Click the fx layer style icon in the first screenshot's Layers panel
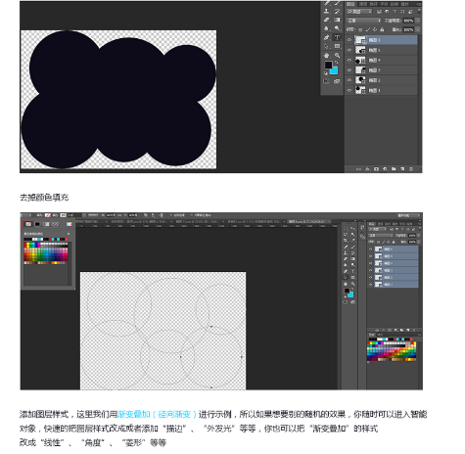 click(x=367, y=169)
